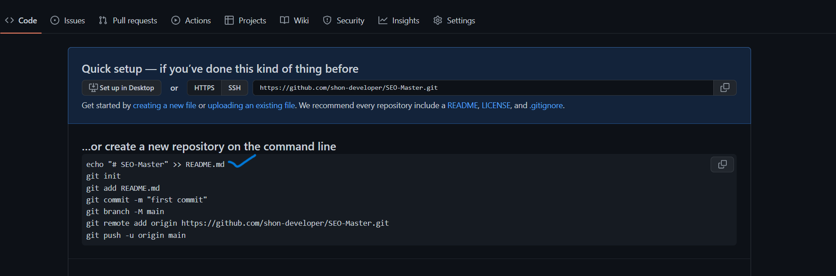Screen dimensions: 836x276
Task: Click the 'git add README.md' line
Action: point(123,188)
